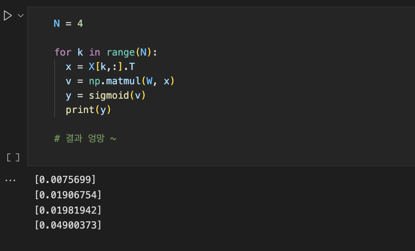Click the 'for k in range(N):' line
This screenshot has height=251, width=415.
(105, 52)
